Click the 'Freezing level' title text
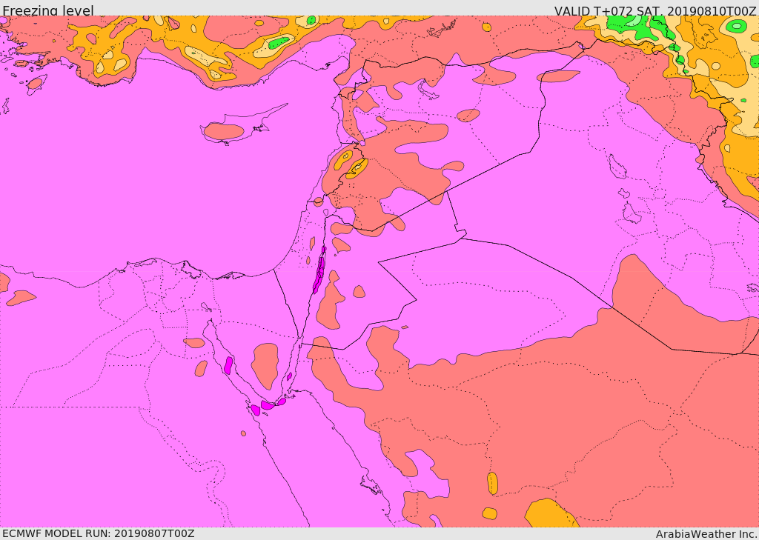The height and width of the screenshot is (540, 759). [x=48, y=10]
